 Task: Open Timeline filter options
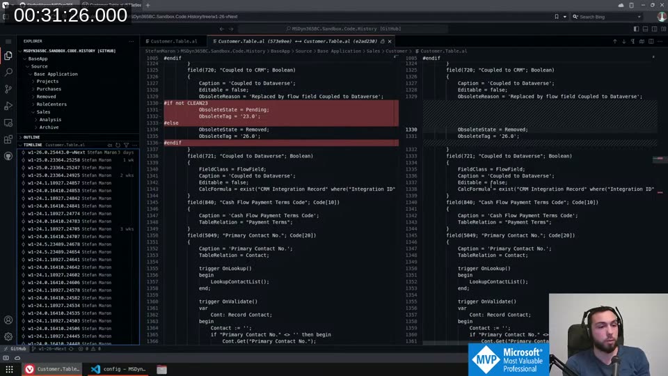127,145
